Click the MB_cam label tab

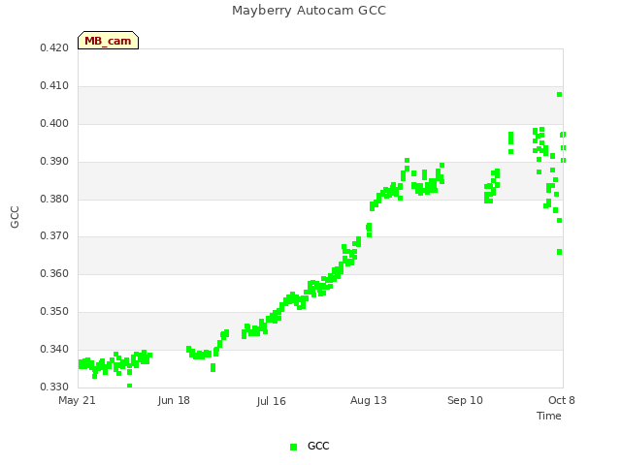tap(108, 41)
